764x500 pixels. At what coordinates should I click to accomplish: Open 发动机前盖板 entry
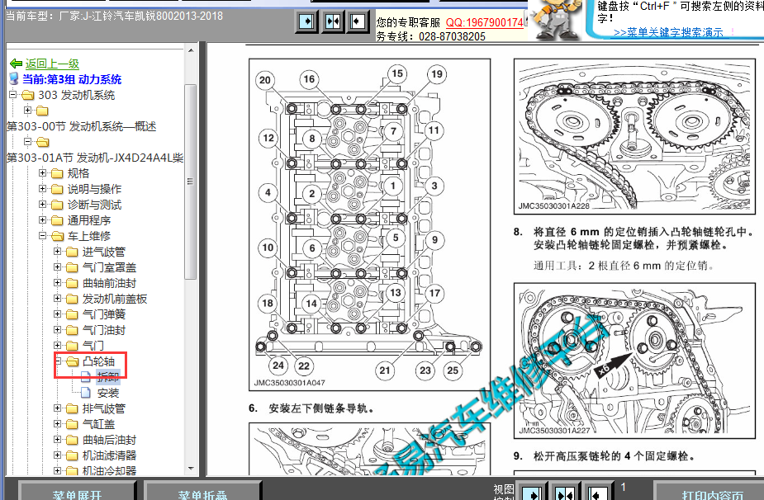click(115, 299)
